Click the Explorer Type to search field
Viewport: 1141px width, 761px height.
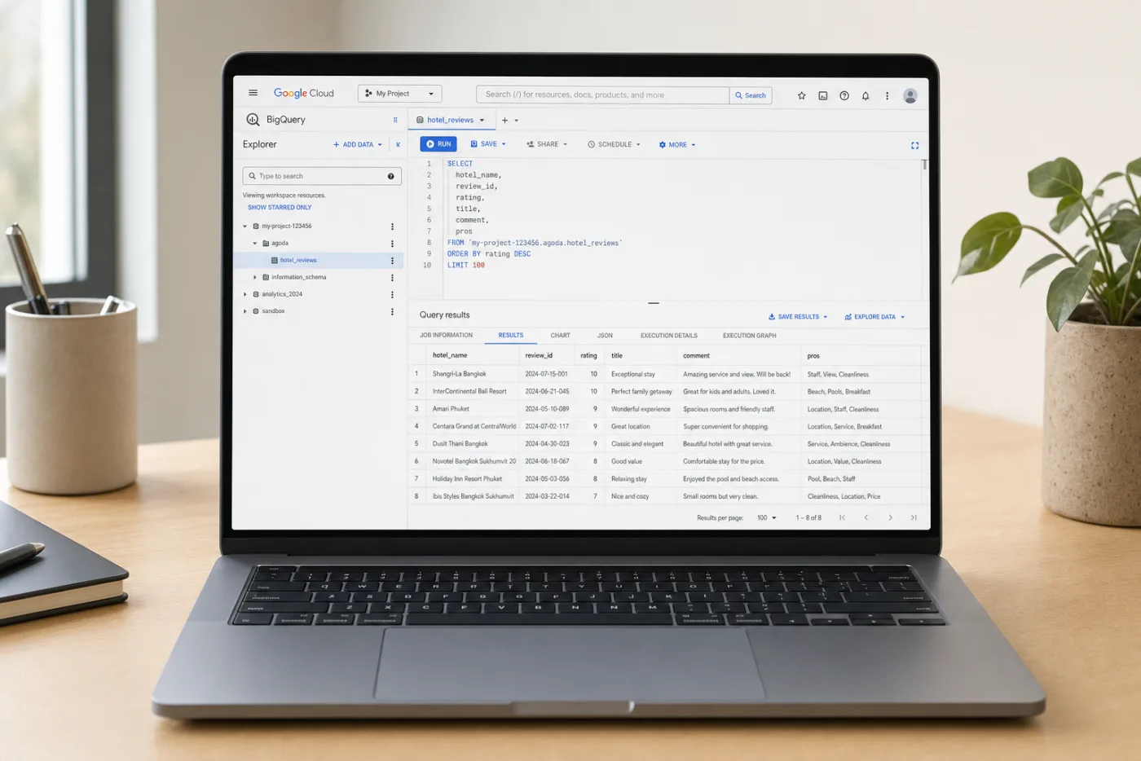pyautogui.click(x=322, y=176)
